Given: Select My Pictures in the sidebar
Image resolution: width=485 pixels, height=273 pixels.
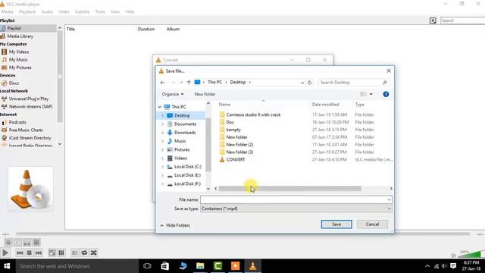Looking at the screenshot, I should 20,67.
